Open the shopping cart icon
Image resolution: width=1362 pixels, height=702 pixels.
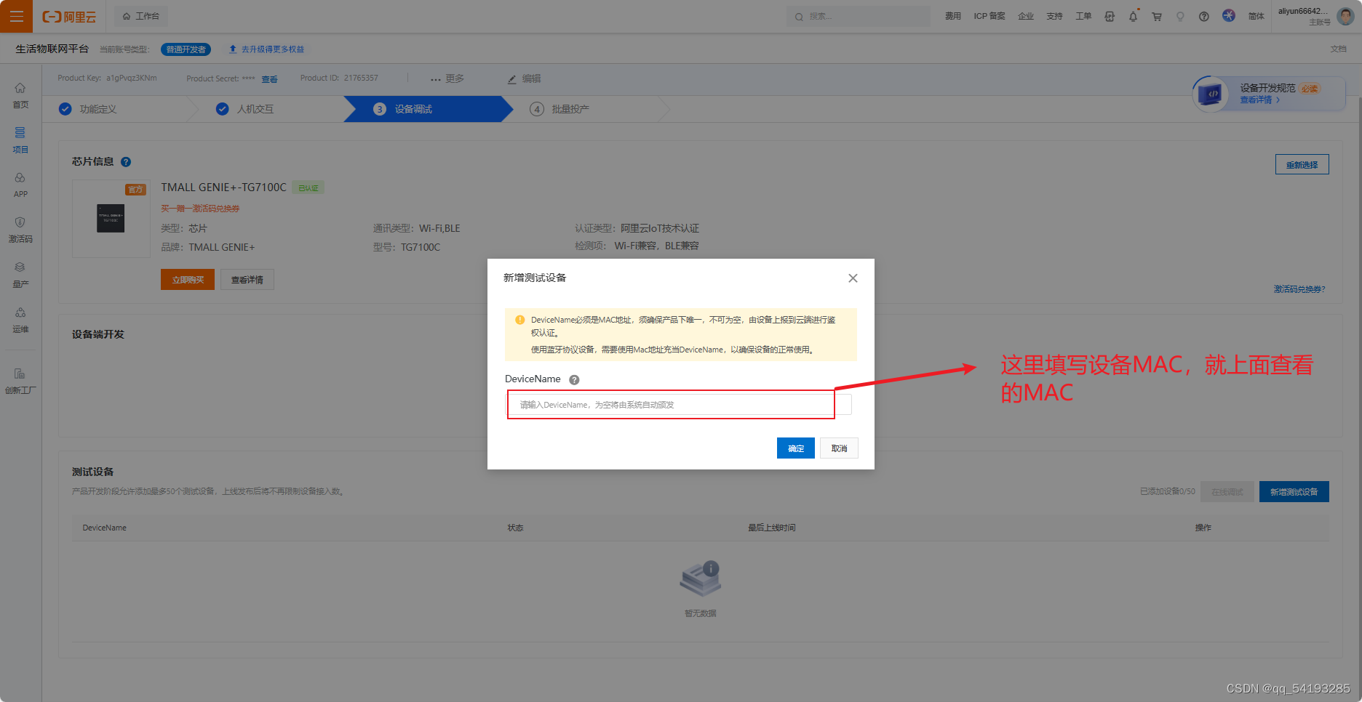pos(1157,16)
